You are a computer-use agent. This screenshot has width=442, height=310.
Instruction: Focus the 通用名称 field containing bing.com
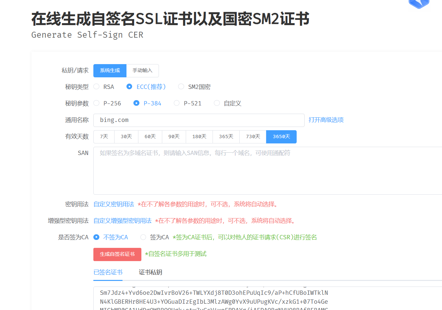pyautogui.click(x=199, y=120)
